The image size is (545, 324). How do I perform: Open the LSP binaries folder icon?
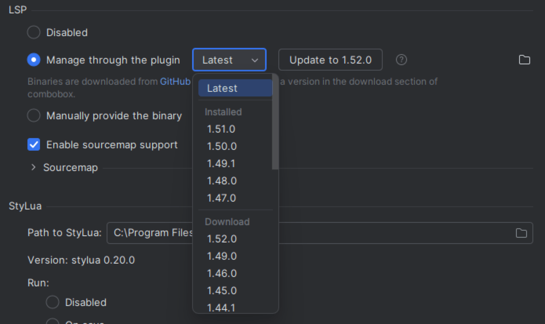524,60
